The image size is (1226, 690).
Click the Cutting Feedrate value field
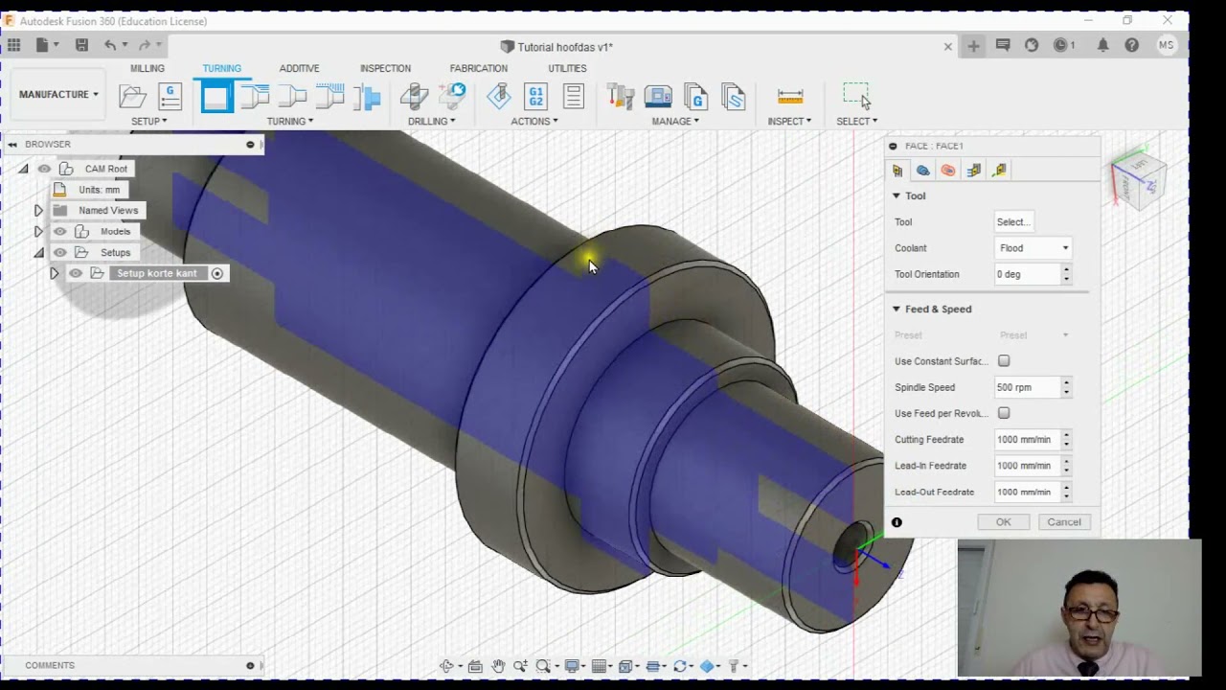click(x=1027, y=440)
